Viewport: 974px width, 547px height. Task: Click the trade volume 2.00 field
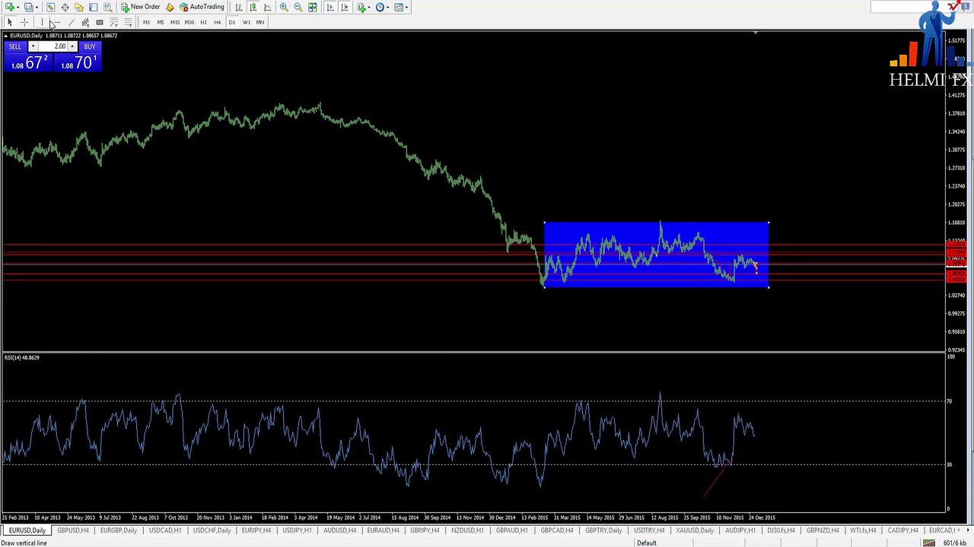point(53,47)
